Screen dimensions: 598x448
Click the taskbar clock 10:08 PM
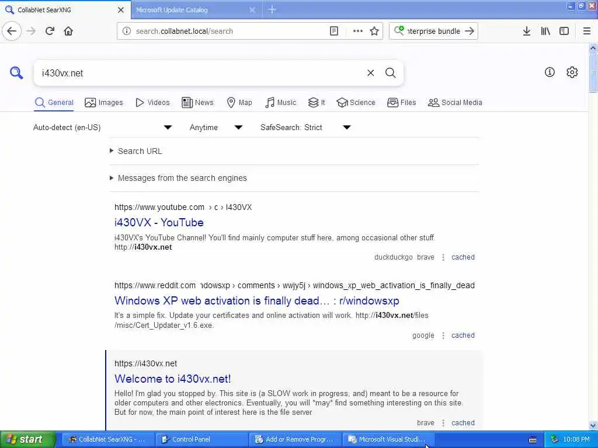coord(576,440)
